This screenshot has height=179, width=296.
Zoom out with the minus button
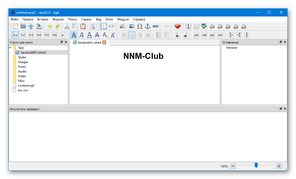[233, 166]
